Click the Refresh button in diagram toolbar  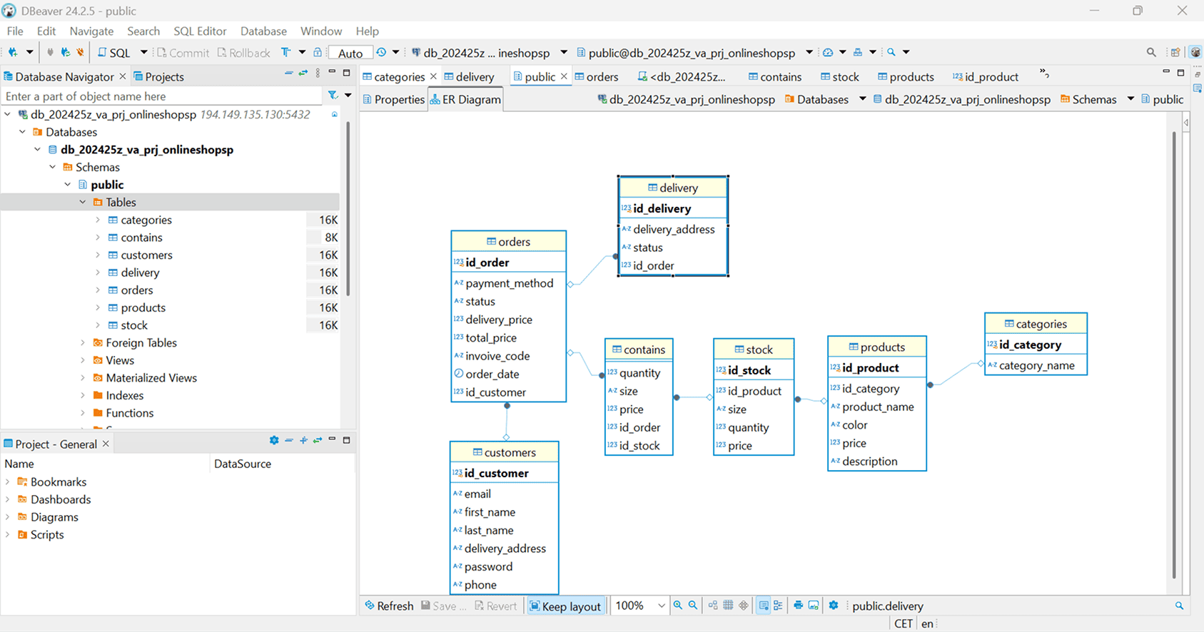coord(389,606)
